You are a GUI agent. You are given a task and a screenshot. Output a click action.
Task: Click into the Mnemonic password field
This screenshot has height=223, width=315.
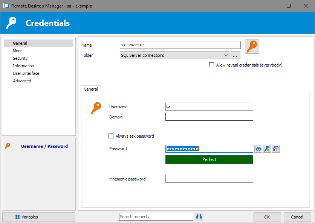pyautogui.click(x=209, y=179)
